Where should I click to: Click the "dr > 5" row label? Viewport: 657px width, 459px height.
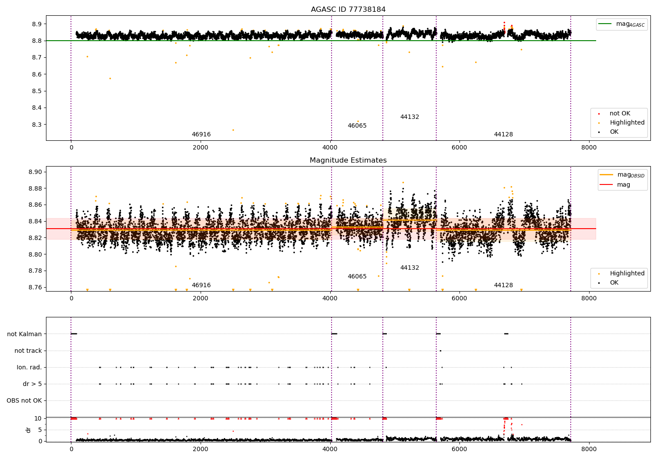[x=32, y=384]
